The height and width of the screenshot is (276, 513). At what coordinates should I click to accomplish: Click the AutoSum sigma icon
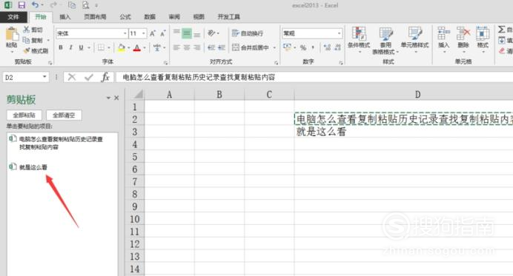click(502, 30)
